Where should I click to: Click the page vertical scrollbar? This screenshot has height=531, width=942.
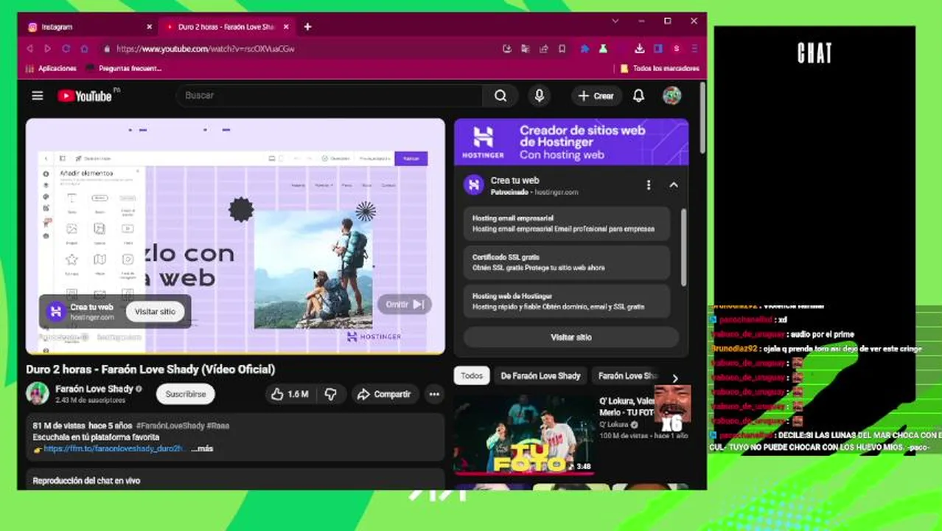[x=702, y=118]
